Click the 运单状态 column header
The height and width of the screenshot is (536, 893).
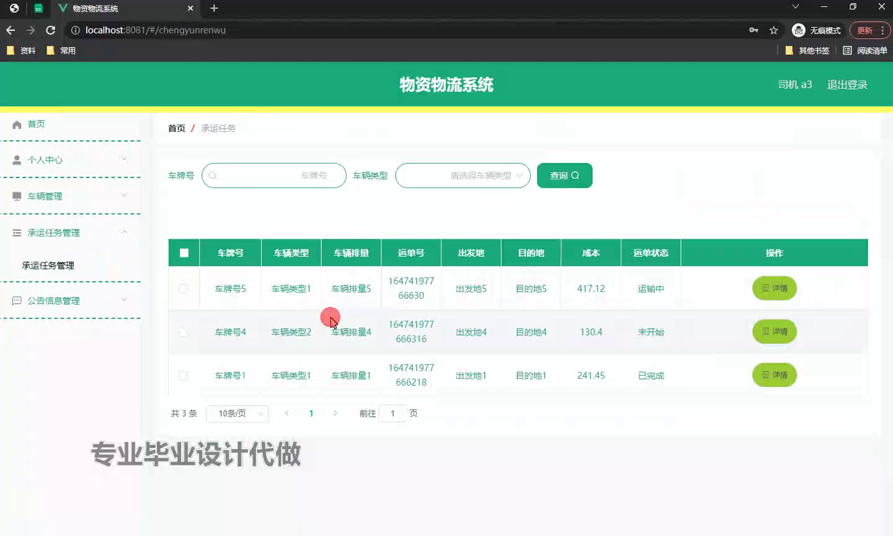coord(651,253)
